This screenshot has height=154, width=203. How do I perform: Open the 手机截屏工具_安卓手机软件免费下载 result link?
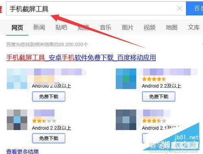coord(81,58)
